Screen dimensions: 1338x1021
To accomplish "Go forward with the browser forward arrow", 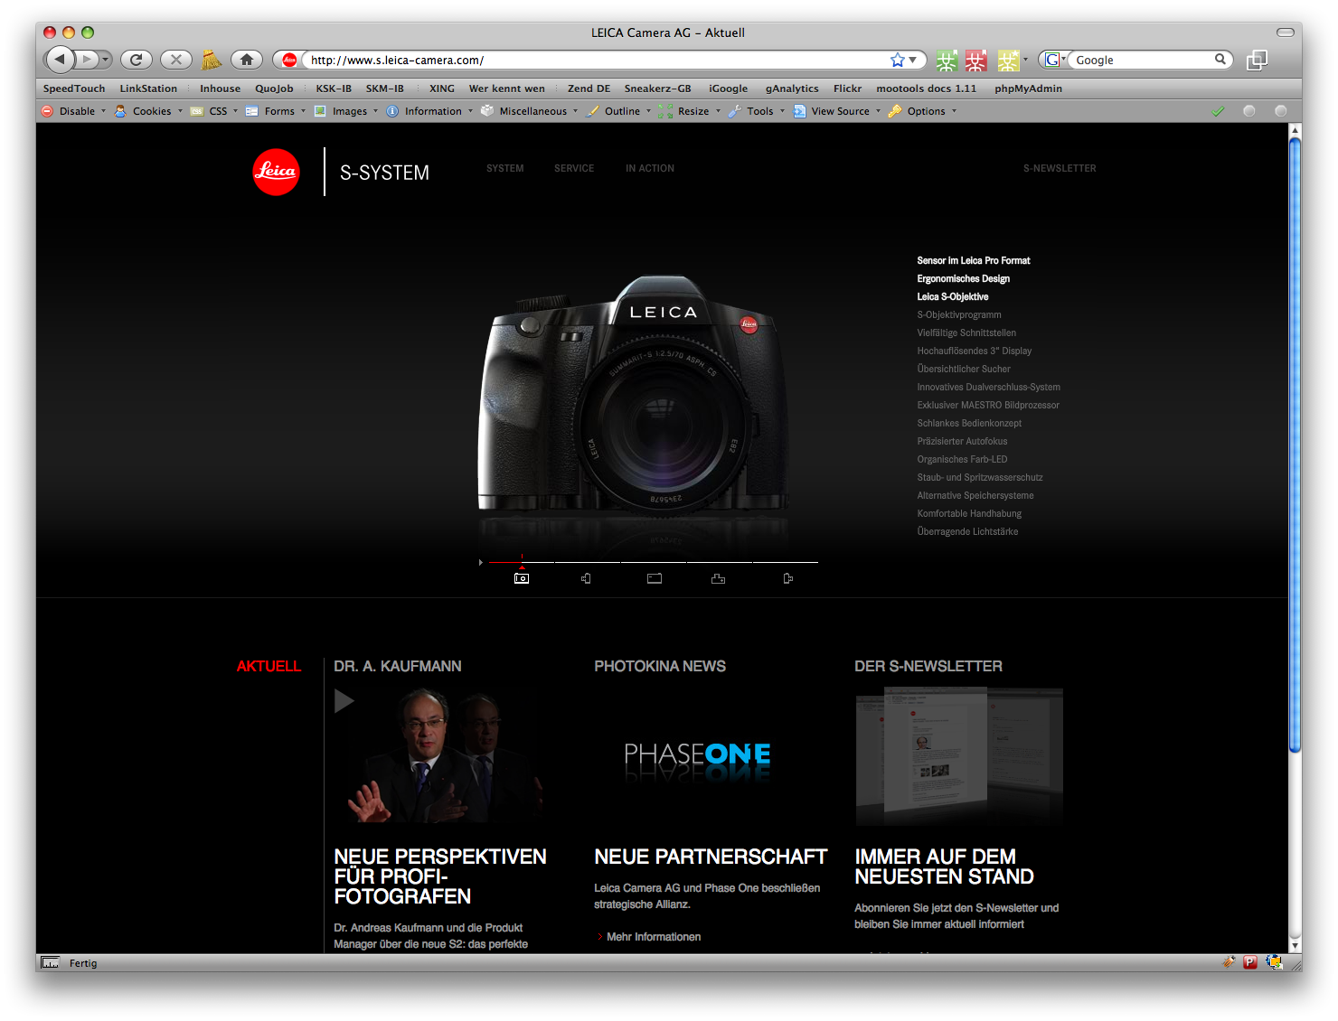I will pos(87,60).
